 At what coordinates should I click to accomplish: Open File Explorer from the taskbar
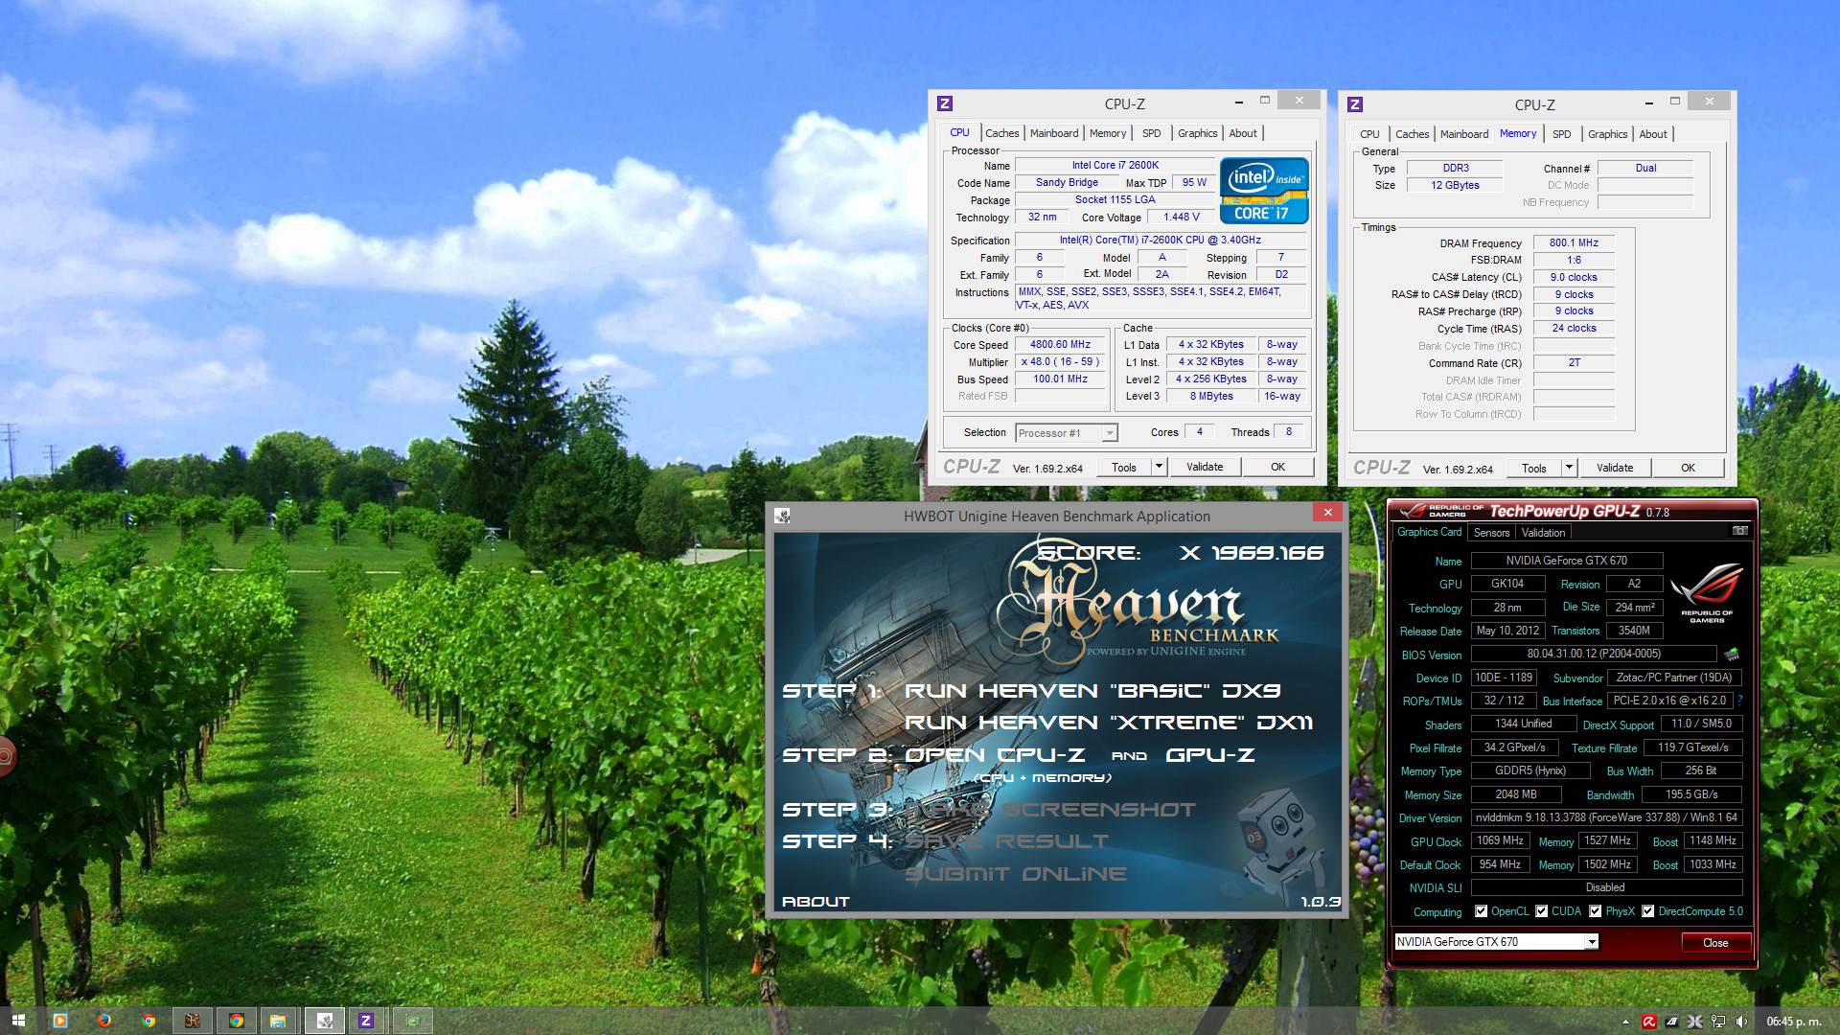point(278,1021)
